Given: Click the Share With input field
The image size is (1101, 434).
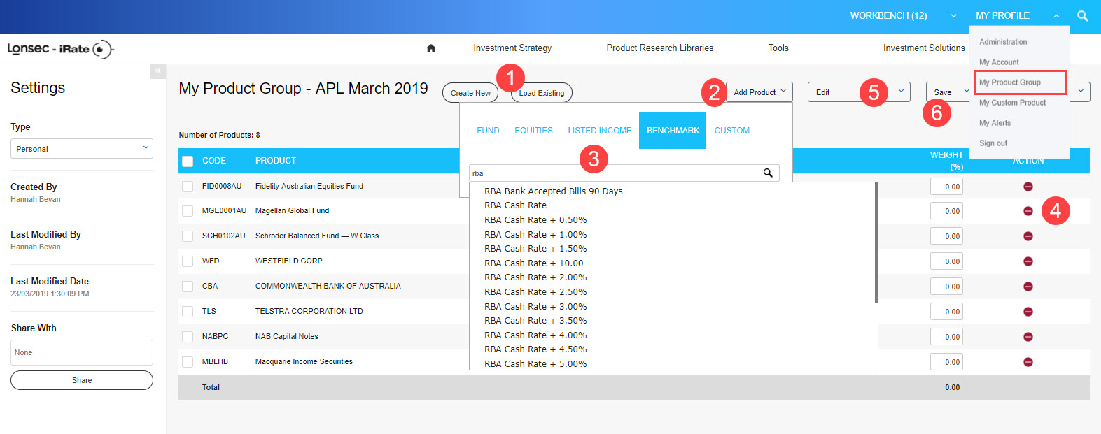Looking at the screenshot, I should (x=82, y=352).
